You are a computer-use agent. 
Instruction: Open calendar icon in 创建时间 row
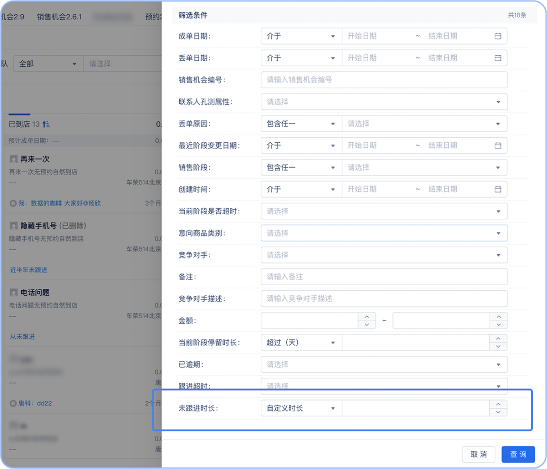click(498, 189)
